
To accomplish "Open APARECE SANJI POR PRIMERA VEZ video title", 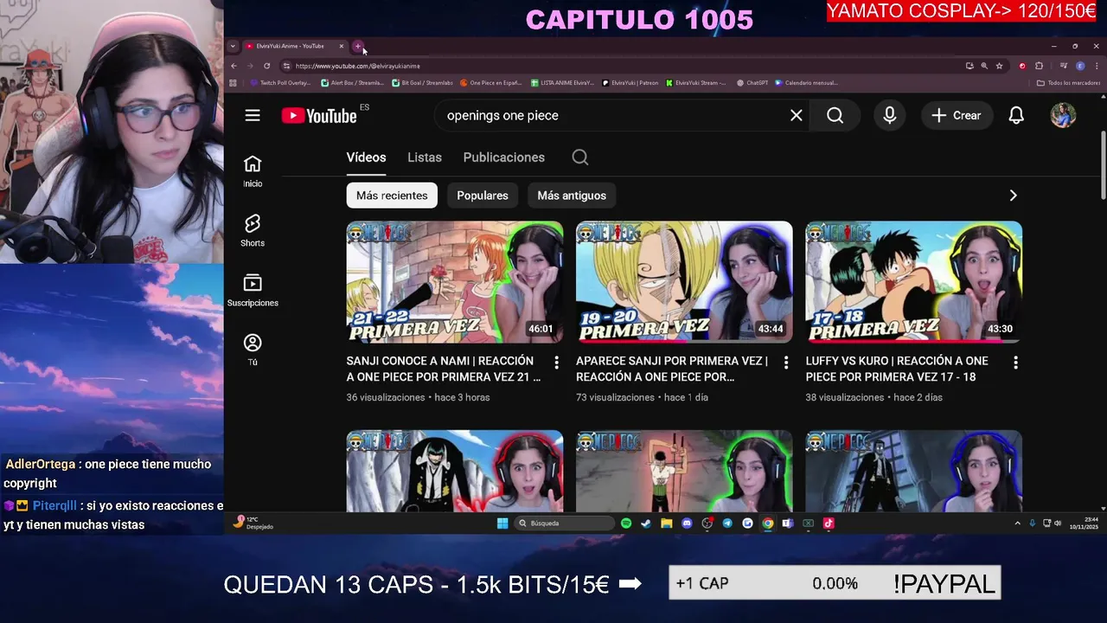I will coord(672,369).
